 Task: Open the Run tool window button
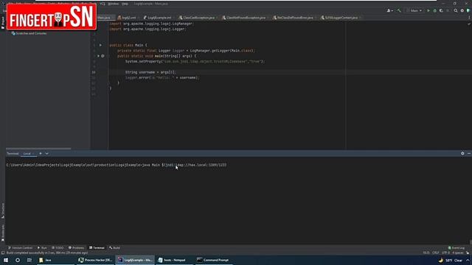tap(42, 248)
